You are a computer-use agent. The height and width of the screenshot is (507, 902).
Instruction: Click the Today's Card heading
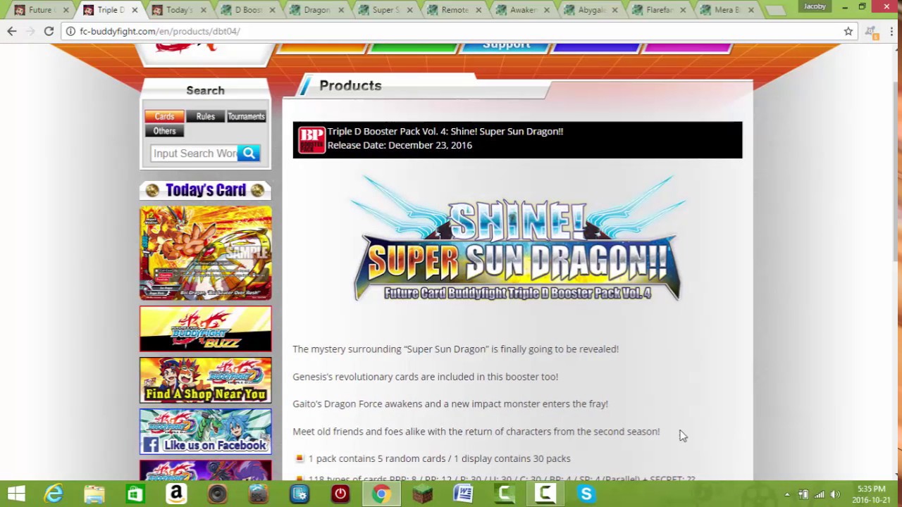pos(205,190)
